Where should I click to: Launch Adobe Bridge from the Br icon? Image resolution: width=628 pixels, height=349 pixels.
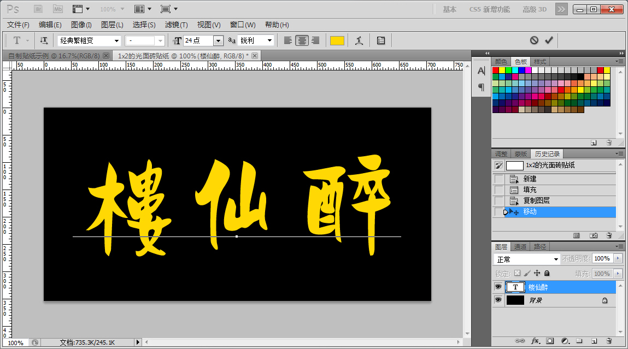click(x=38, y=9)
